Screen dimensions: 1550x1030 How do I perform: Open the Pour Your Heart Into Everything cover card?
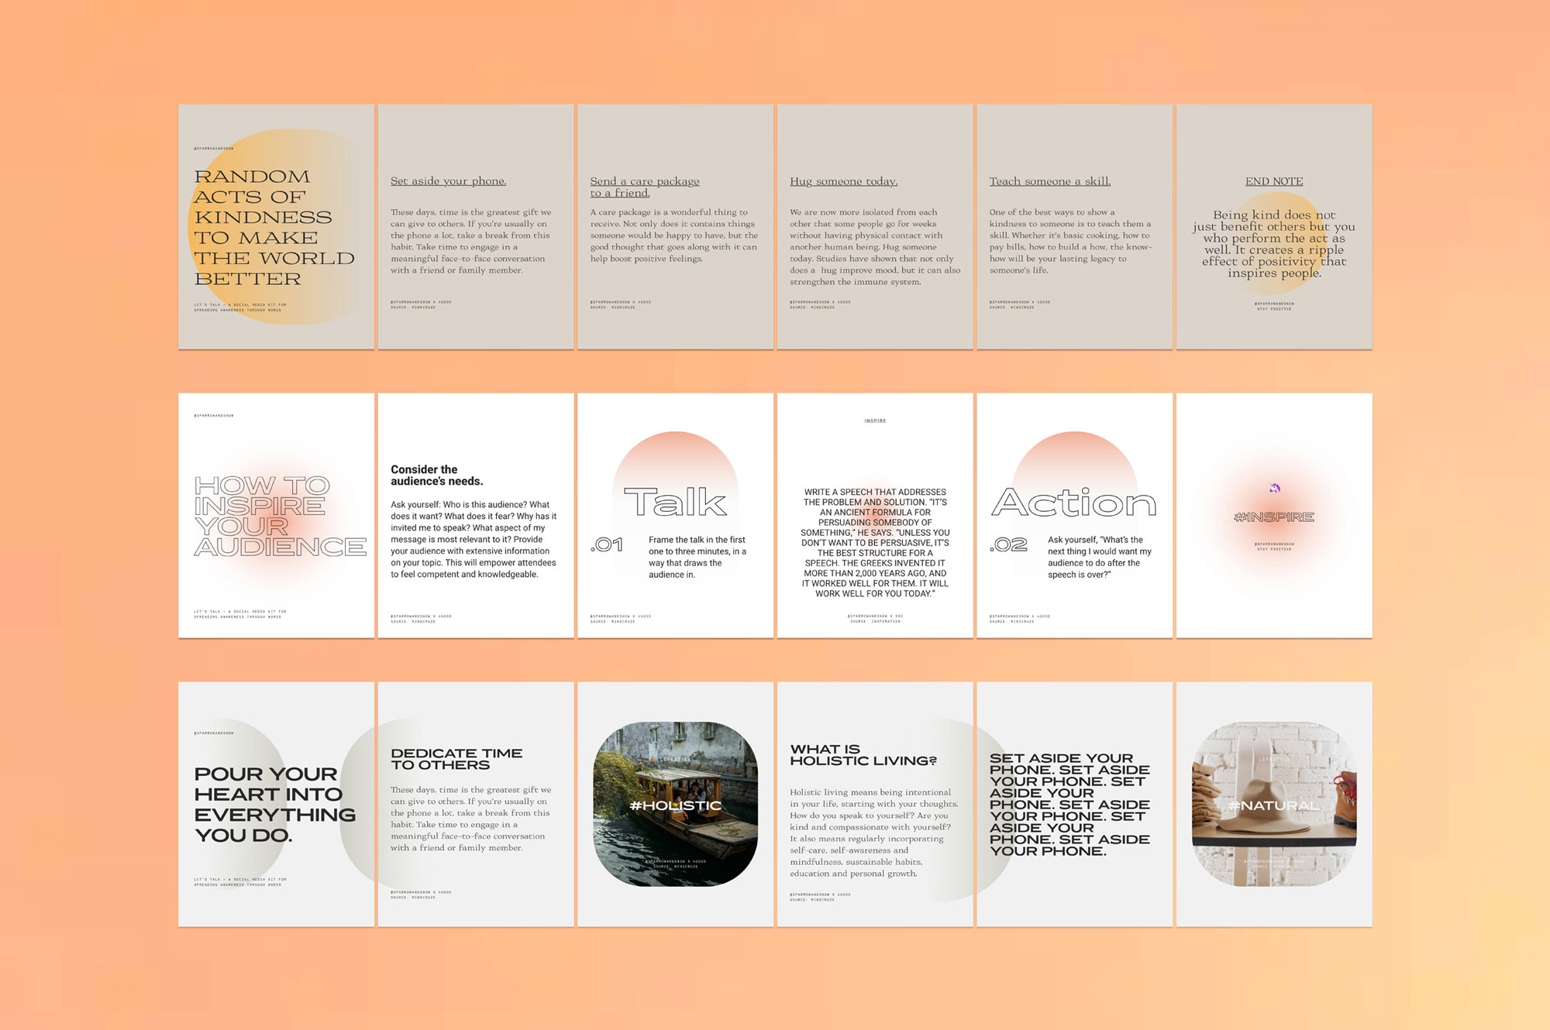coord(276,804)
